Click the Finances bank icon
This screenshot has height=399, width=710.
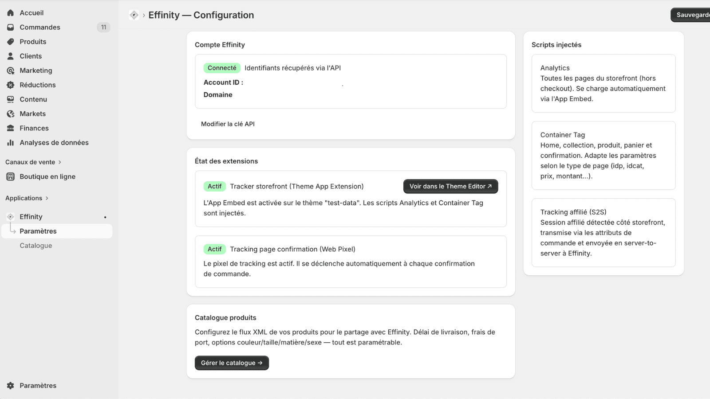point(11,128)
